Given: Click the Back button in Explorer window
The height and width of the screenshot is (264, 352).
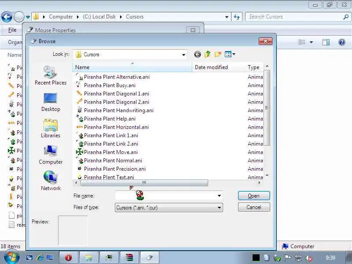Looking at the screenshot, I should pos(7,17).
